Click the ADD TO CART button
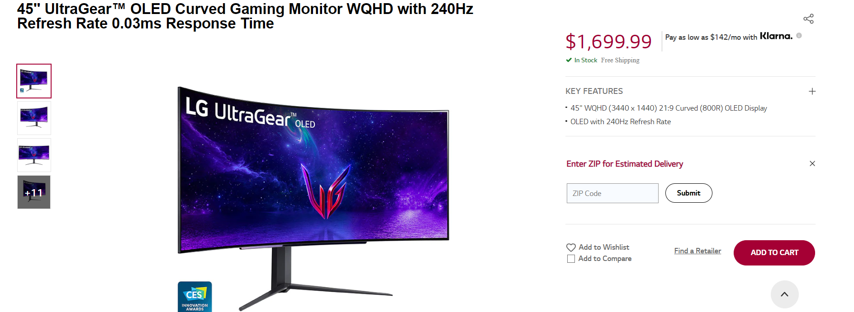The width and height of the screenshot is (854, 312). (x=774, y=253)
